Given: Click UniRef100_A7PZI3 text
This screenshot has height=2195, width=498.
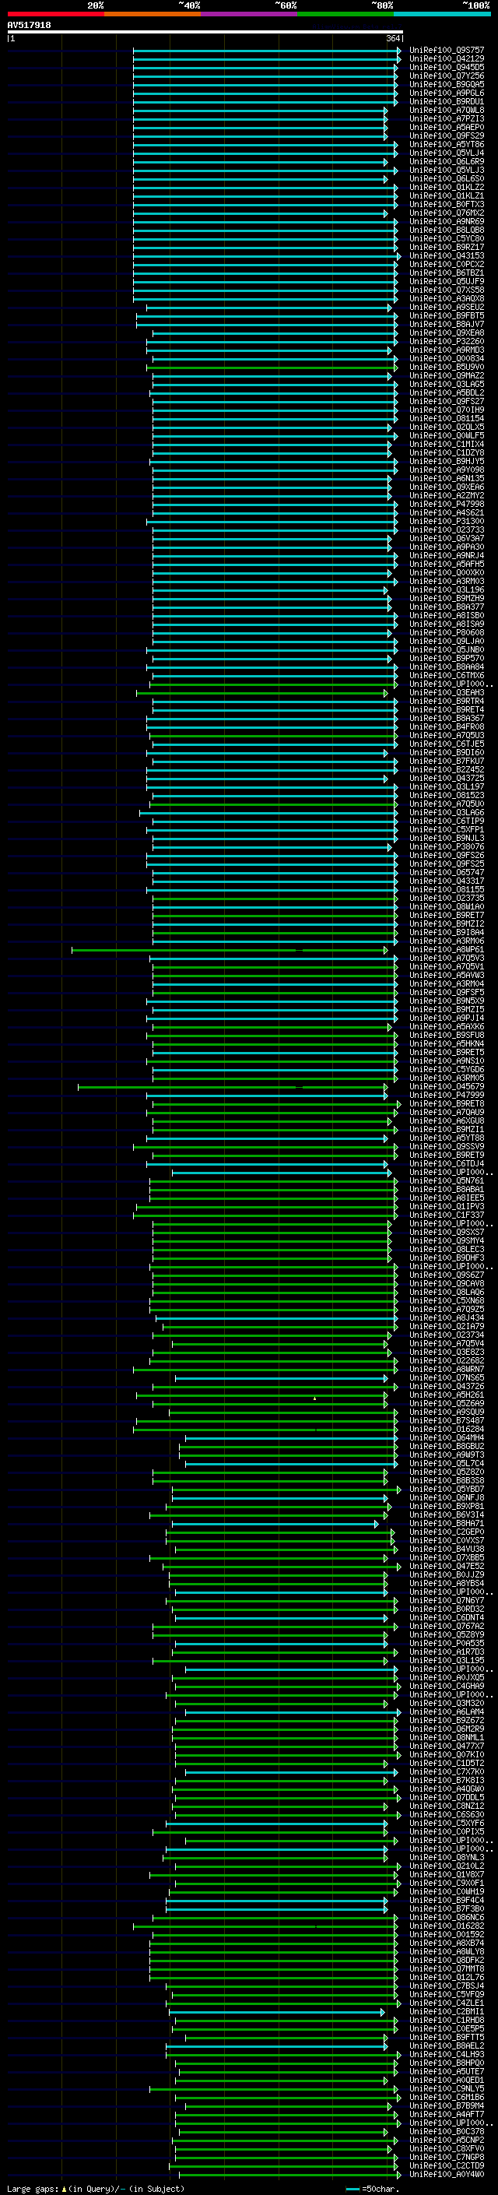Looking at the screenshot, I should coord(447,118).
